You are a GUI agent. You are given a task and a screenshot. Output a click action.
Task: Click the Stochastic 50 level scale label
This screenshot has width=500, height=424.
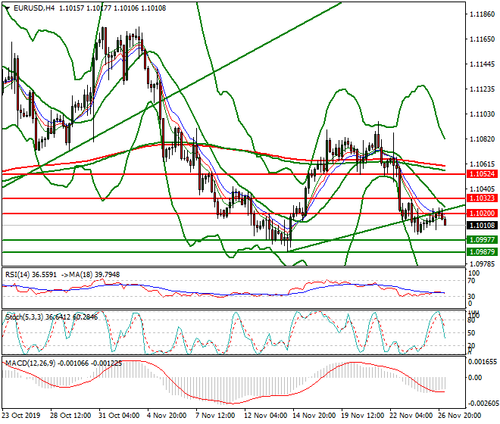click(x=471, y=333)
